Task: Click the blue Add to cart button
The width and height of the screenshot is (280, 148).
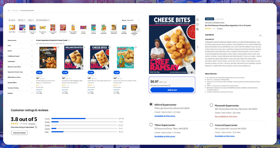Action: [x=172, y=90]
